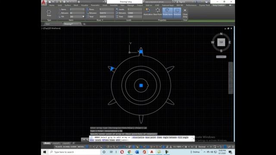This screenshot has height=155, width=276.
Task: Open status bar Customization menu
Action: point(233,147)
